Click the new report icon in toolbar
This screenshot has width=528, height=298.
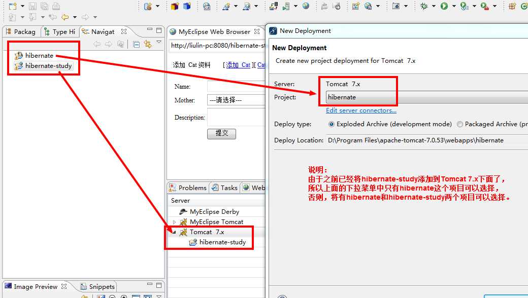pyautogui.click(x=355, y=6)
